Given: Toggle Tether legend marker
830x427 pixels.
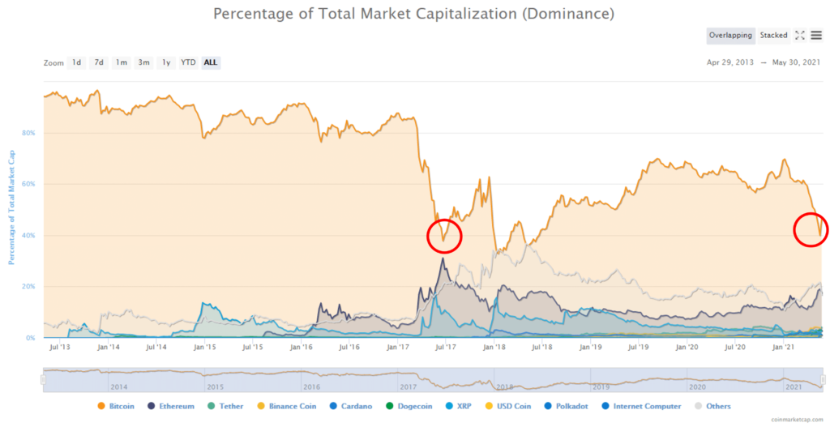Looking at the screenshot, I should click(x=225, y=407).
